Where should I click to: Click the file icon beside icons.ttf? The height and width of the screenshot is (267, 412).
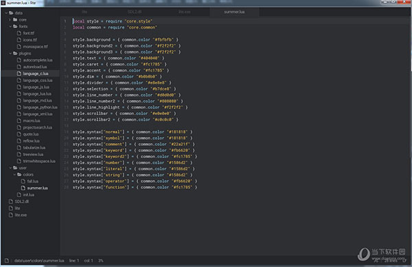19,40
